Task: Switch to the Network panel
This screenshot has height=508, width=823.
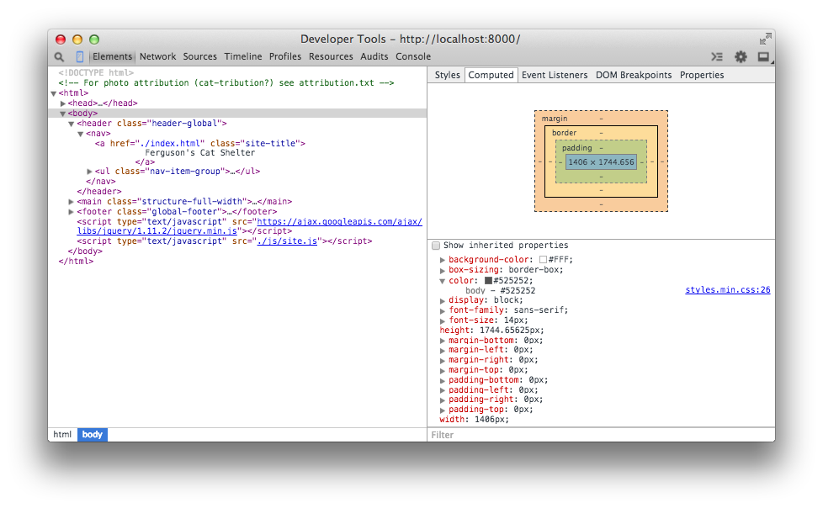Action: coord(157,57)
